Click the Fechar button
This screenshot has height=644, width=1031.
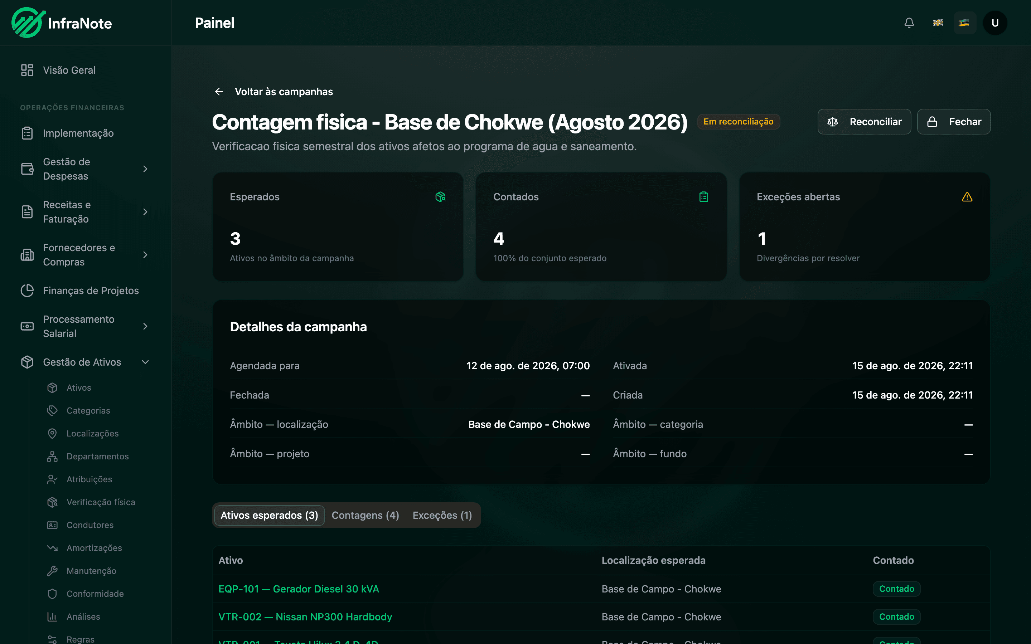953,122
